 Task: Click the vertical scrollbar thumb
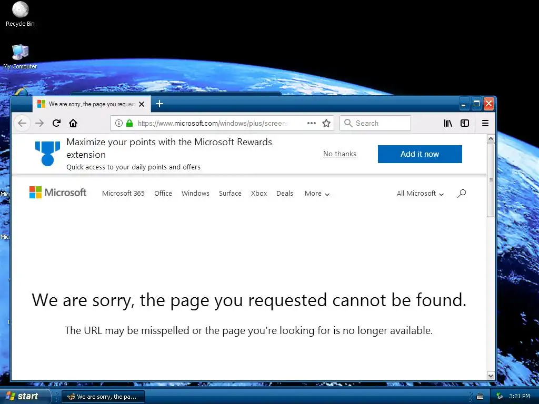[x=491, y=180]
